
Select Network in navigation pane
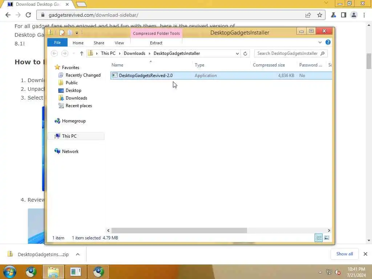(70, 151)
